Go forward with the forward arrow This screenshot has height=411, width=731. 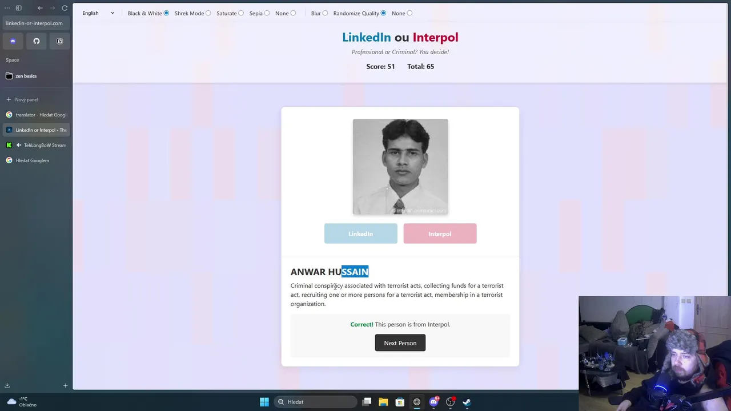click(53, 8)
